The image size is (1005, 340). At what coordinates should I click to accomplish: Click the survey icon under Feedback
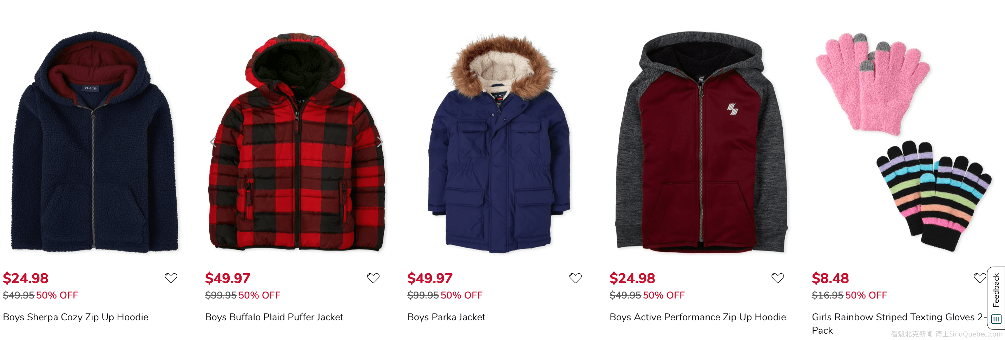pos(996,319)
